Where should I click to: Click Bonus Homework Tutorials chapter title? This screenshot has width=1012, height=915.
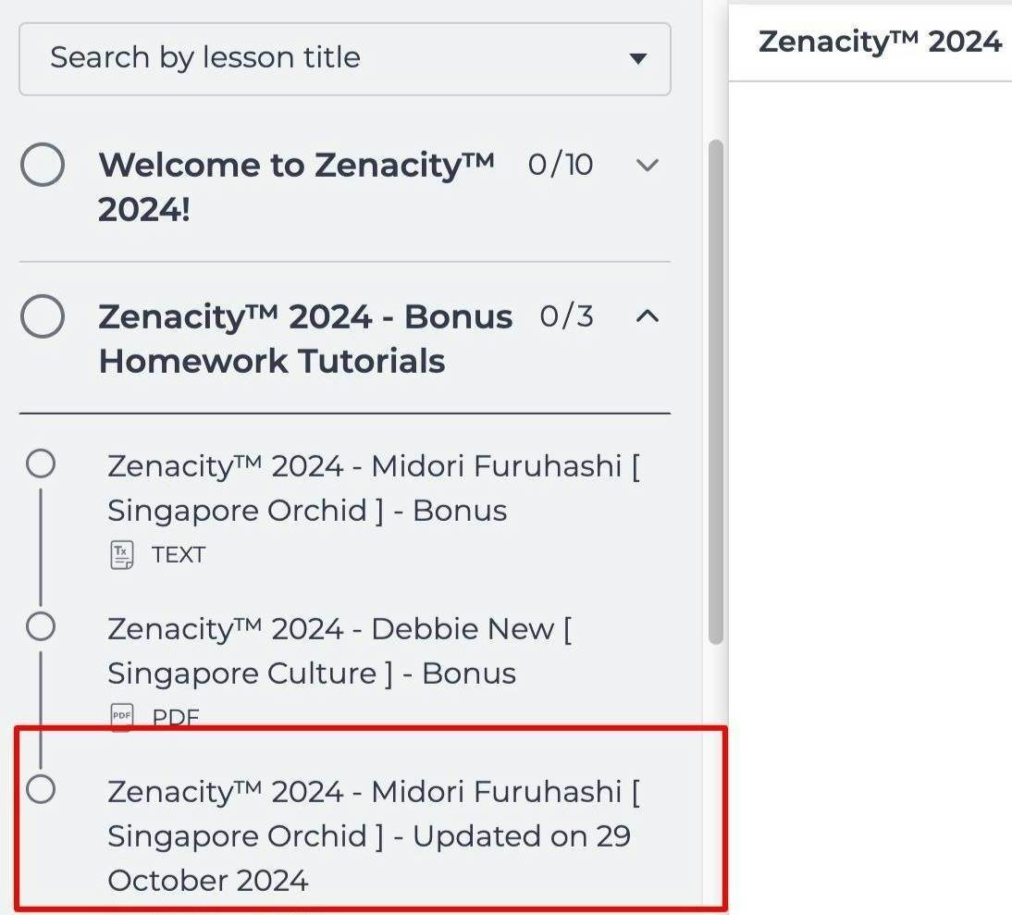point(305,338)
